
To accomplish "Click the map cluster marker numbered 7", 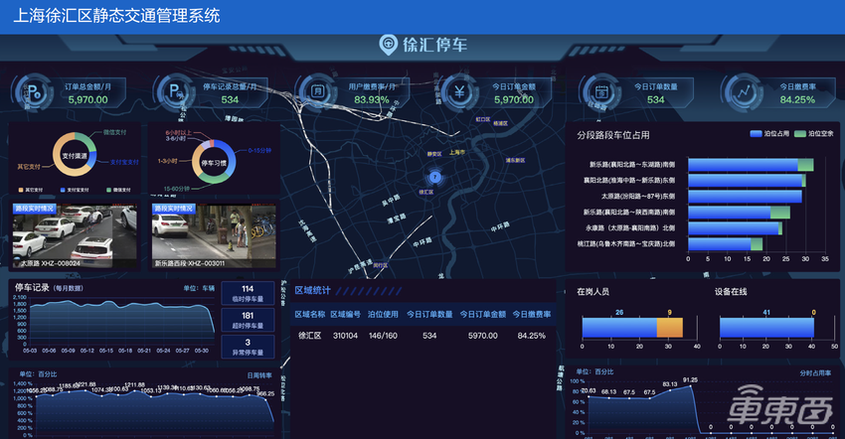I will [434, 177].
